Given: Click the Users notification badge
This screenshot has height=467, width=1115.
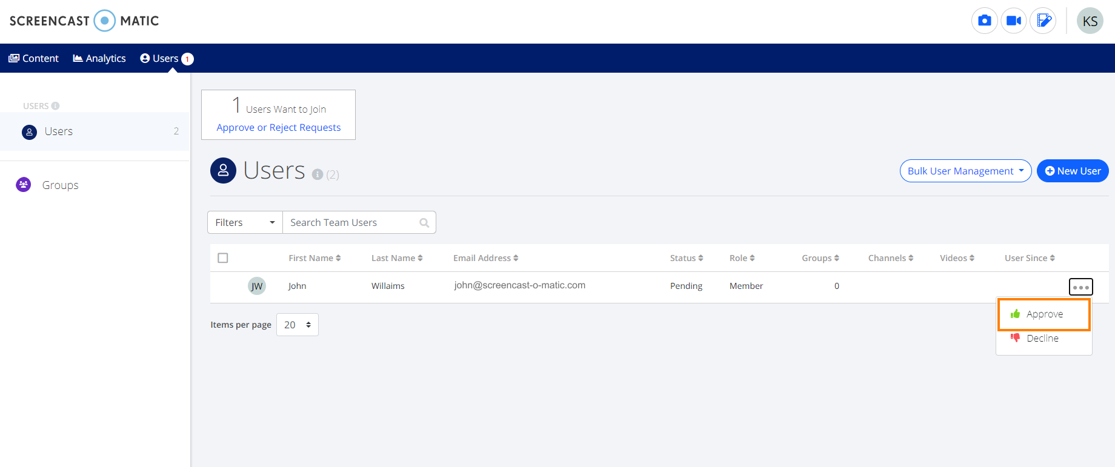Looking at the screenshot, I should click(x=188, y=59).
